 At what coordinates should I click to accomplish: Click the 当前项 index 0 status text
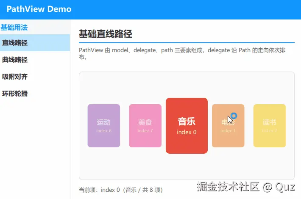tap(121, 190)
